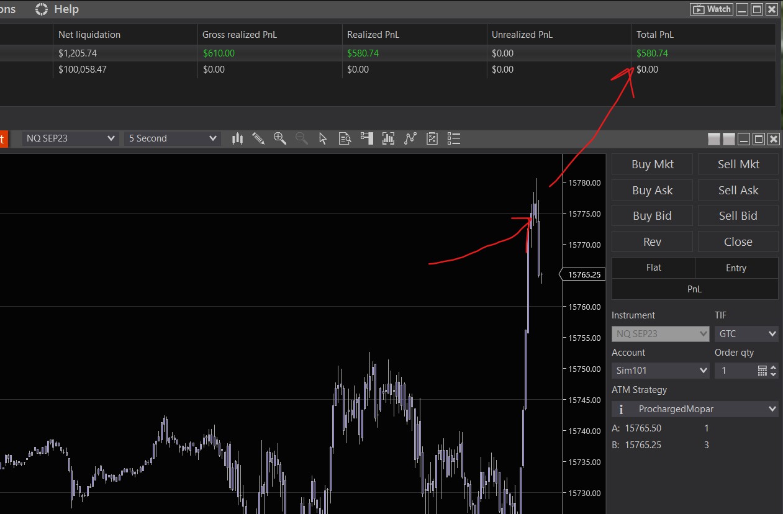Select the cursor pointer tool

click(x=323, y=138)
